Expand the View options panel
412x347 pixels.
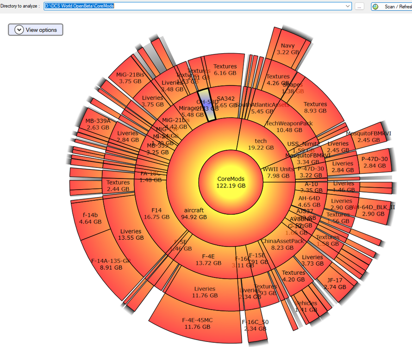coord(36,30)
